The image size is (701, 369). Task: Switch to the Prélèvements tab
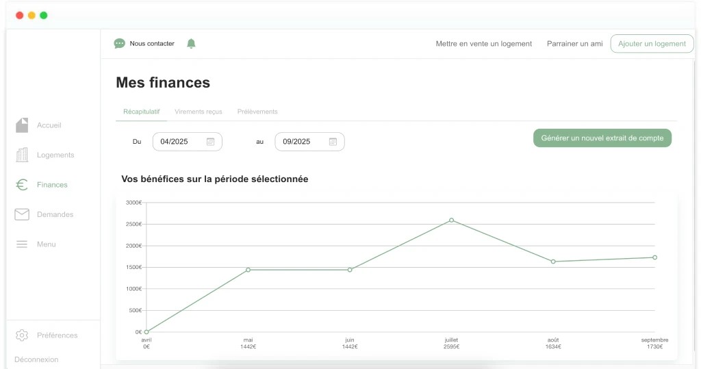point(257,112)
